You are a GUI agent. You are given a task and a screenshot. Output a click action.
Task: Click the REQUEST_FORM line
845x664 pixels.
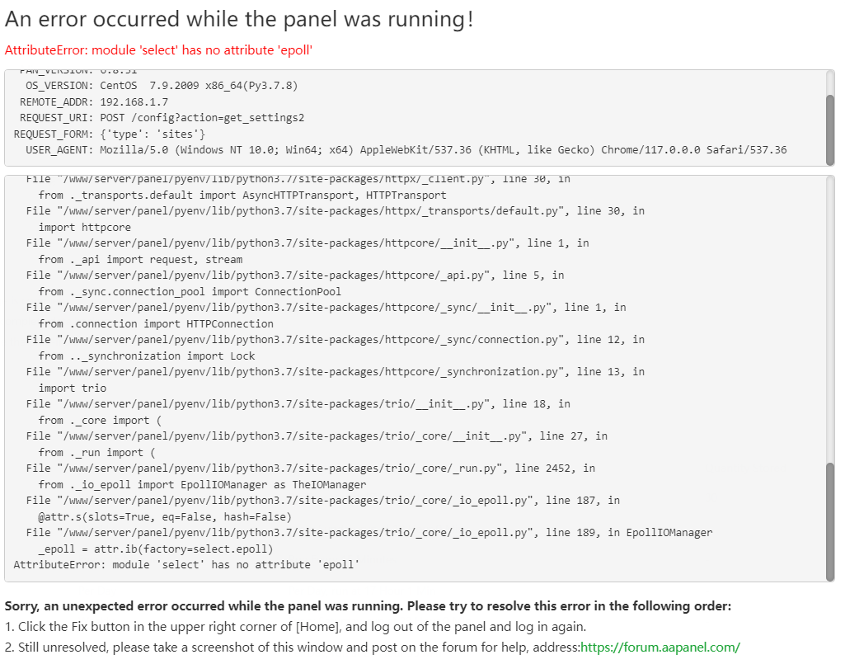point(110,134)
